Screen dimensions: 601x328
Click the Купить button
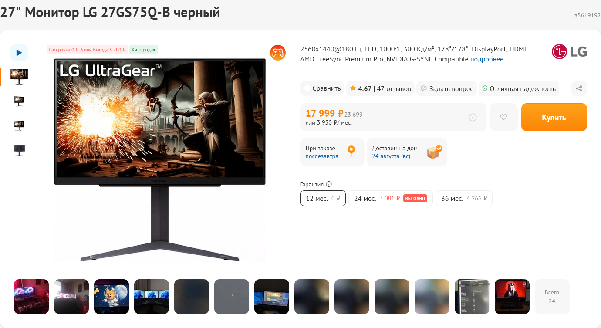pyautogui.click(x=554, y=117)
